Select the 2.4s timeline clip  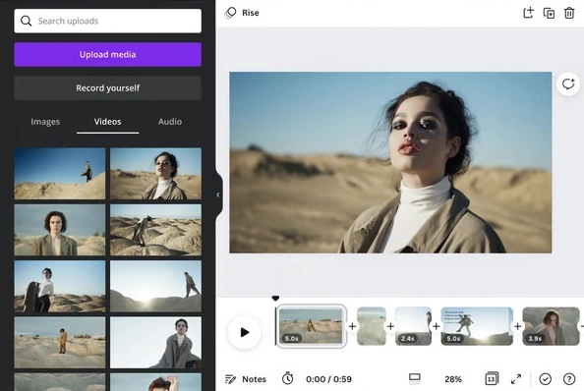(x=413, y=326)
